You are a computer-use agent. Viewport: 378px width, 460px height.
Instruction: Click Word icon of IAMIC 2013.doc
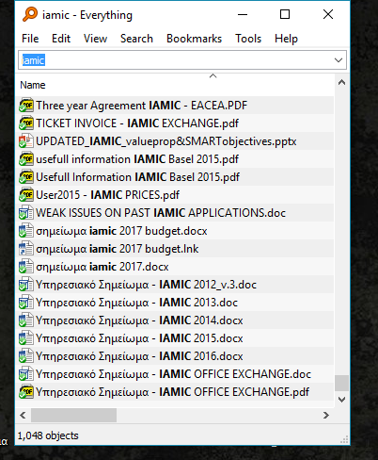[x=26, y=303]
